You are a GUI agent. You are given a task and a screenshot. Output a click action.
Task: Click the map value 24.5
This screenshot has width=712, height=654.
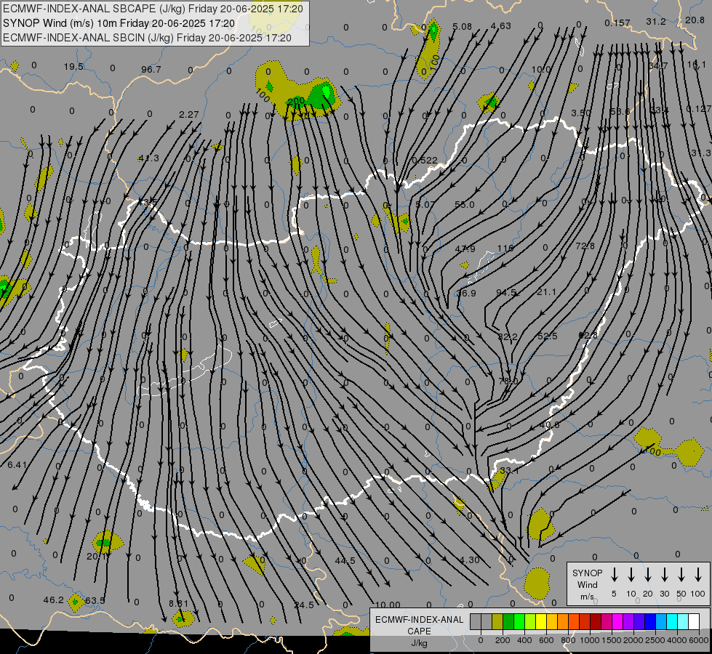coord(304,605)
